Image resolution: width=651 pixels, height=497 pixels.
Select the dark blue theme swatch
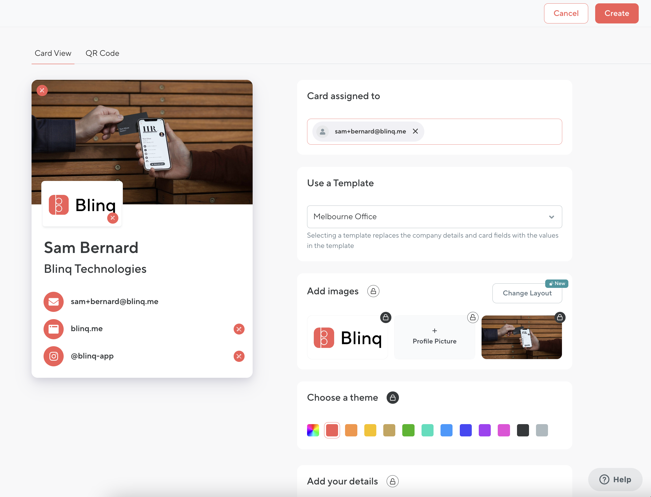pyautogui.click(x=466, y=430)
